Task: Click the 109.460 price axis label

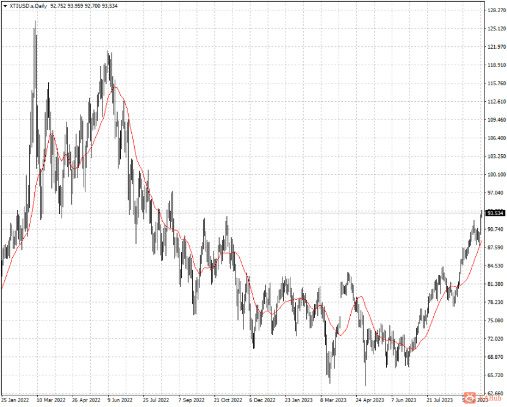Action: 497,120
